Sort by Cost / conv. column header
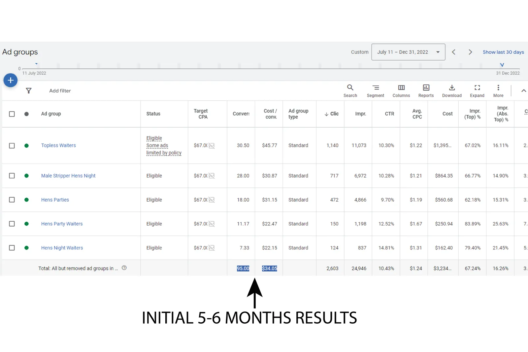Viewport: 528px width, 352px height. (270, 114)
